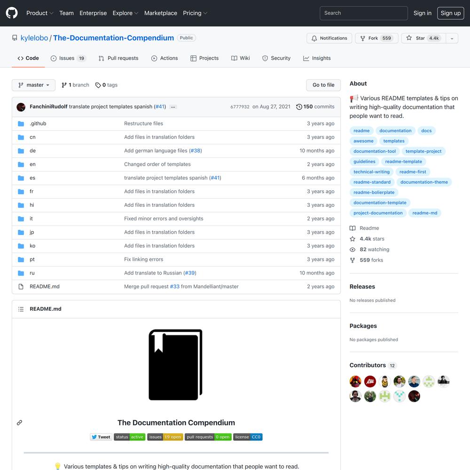Open the Security tab

(x=276, y=58)
